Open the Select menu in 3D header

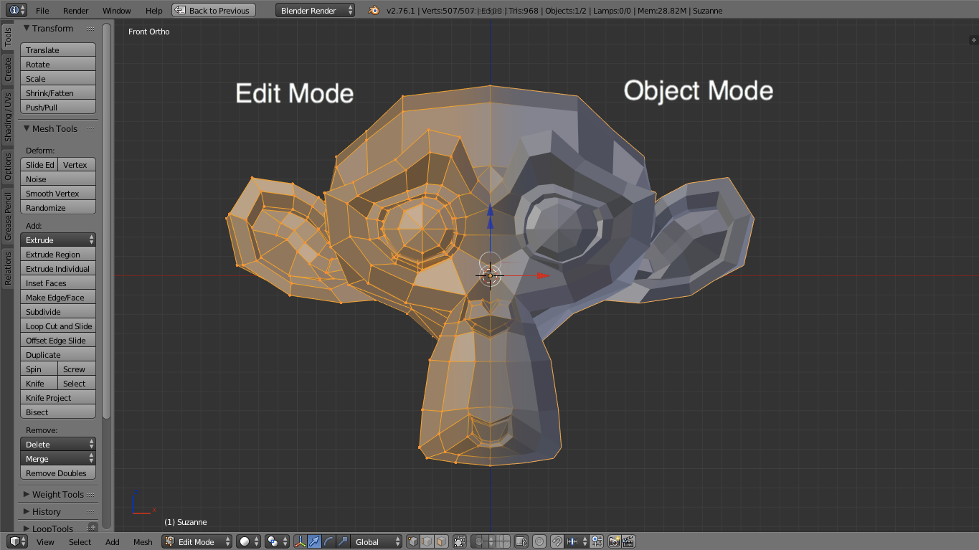80,542
